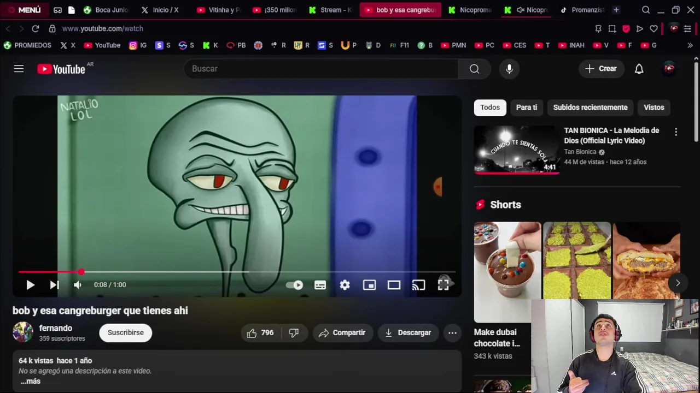The height and width of the screenshot is (393, 700).
Task: Mute the video volume
Action: 78,285
